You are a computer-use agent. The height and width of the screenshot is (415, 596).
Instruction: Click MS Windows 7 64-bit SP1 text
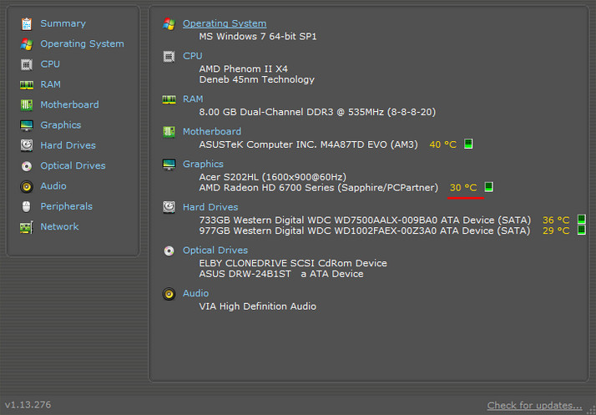click(258, 37)
